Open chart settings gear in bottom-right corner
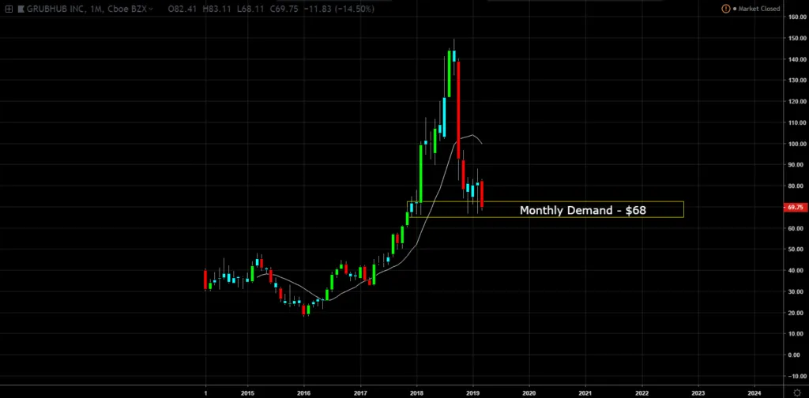This screenshot has width=809, height=398. click(796, 392)
